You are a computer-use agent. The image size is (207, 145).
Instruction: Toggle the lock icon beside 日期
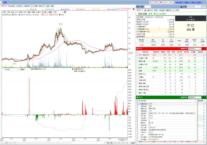pyautogui.click(x=181, y=7)
